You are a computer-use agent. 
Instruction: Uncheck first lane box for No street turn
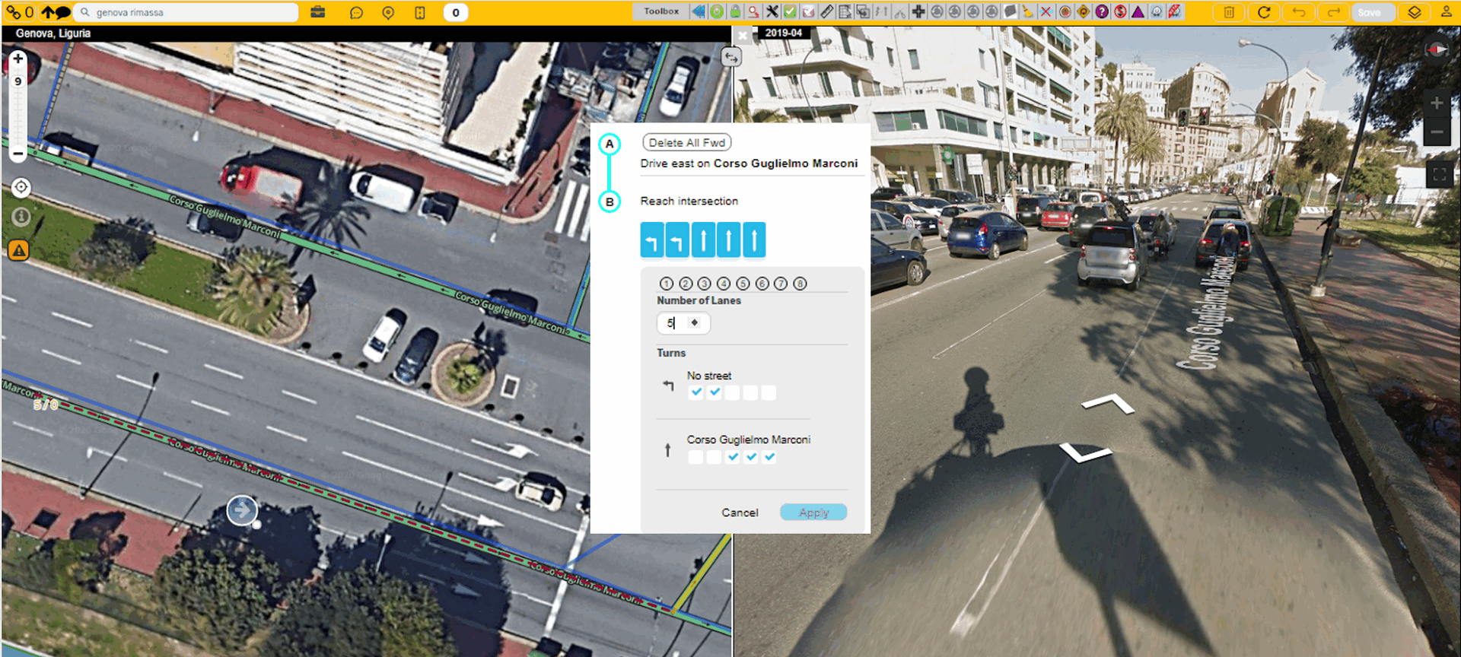point(695,393)
